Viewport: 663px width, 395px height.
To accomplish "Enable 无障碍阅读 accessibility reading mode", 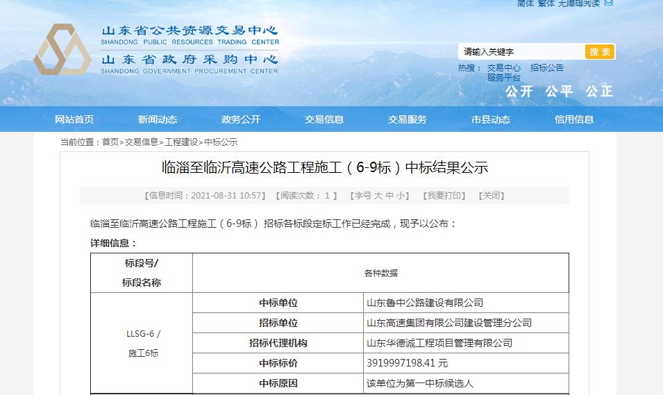I will pos(578,3).
